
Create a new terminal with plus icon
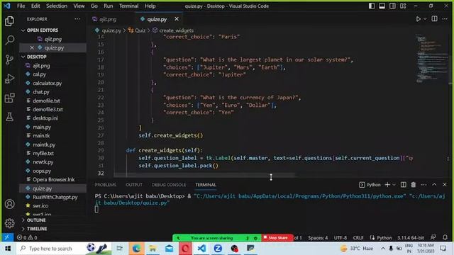387,185
